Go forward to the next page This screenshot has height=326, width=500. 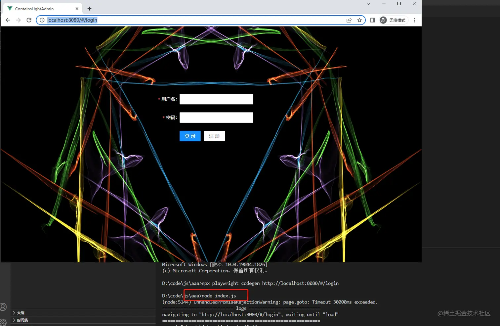19,20
